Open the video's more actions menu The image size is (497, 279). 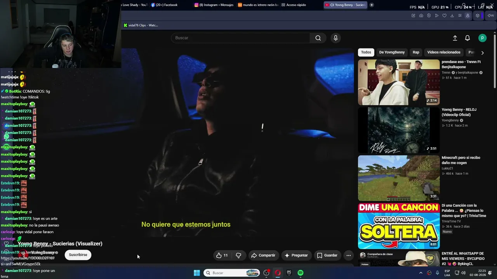pyautogui.click(x=348, y=255)
